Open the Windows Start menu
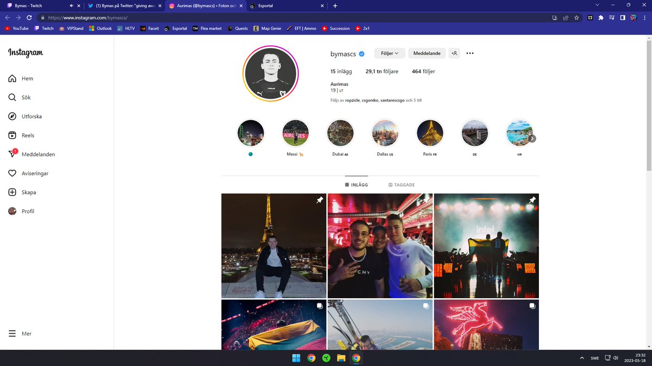 [296, 358]
